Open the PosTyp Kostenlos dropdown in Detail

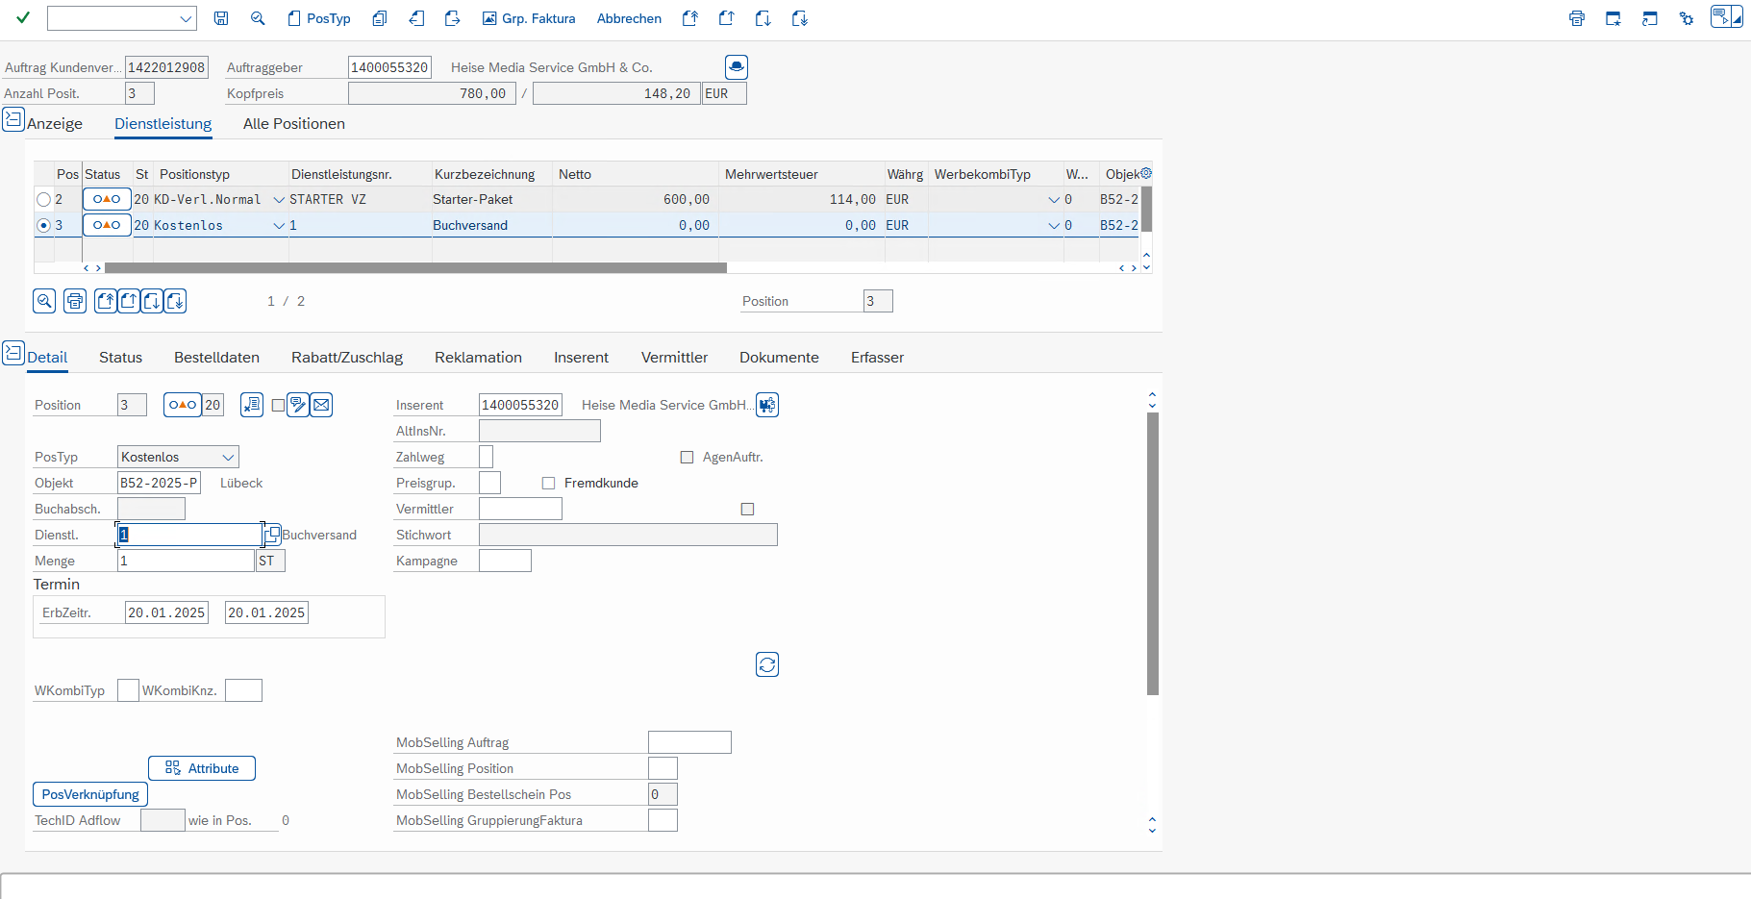(228, 457)
